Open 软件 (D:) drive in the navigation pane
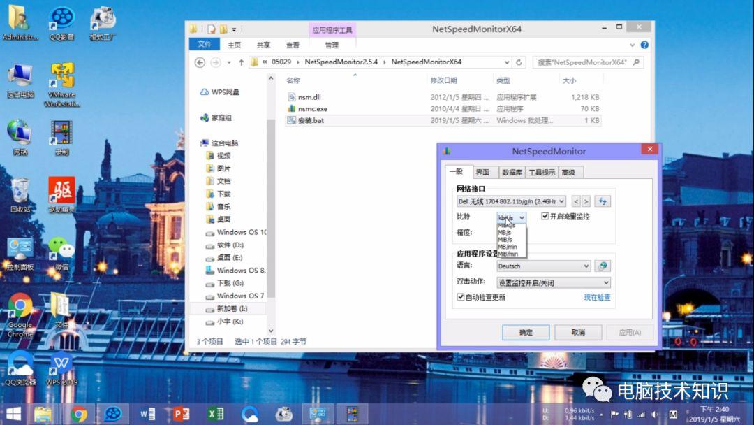This screenshot has width=754, height=425. [230, 245]
